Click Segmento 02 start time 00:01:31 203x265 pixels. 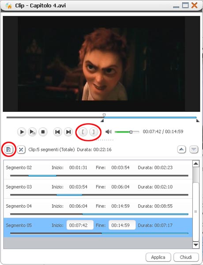tap(78, 168)
